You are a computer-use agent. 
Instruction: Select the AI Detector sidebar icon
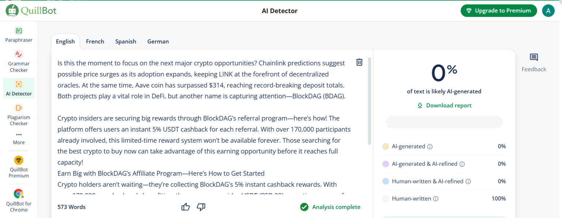click(19, 84)
